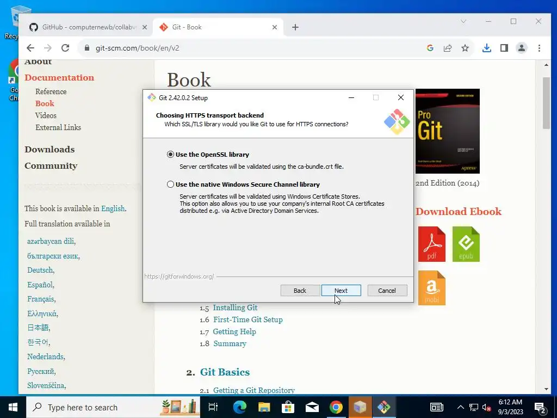The width and height of the screenshot is (557, 418).
Task: Open Deutsch translation link
Action: [x=40, y=270]
